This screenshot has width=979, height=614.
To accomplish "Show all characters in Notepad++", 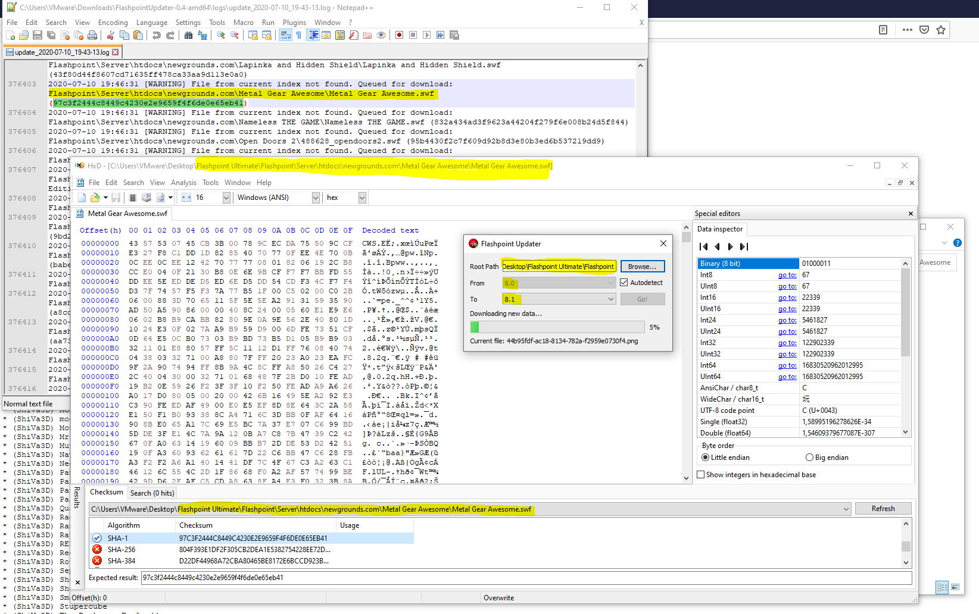I will click(298, 35).
